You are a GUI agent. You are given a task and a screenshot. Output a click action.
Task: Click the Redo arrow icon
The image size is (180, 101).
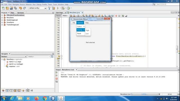click(24, 8)
